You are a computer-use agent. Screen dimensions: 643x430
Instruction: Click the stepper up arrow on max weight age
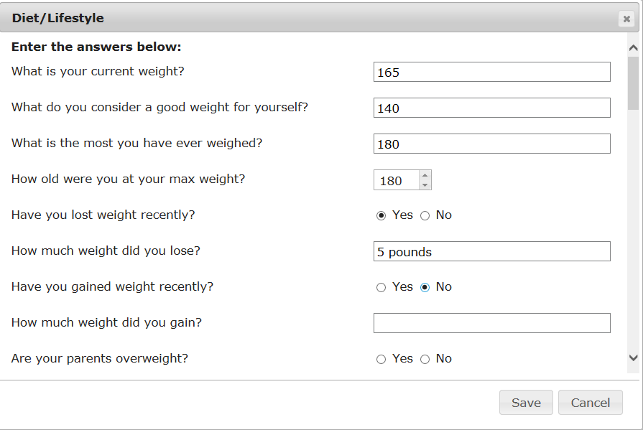(x=424, y=175)
